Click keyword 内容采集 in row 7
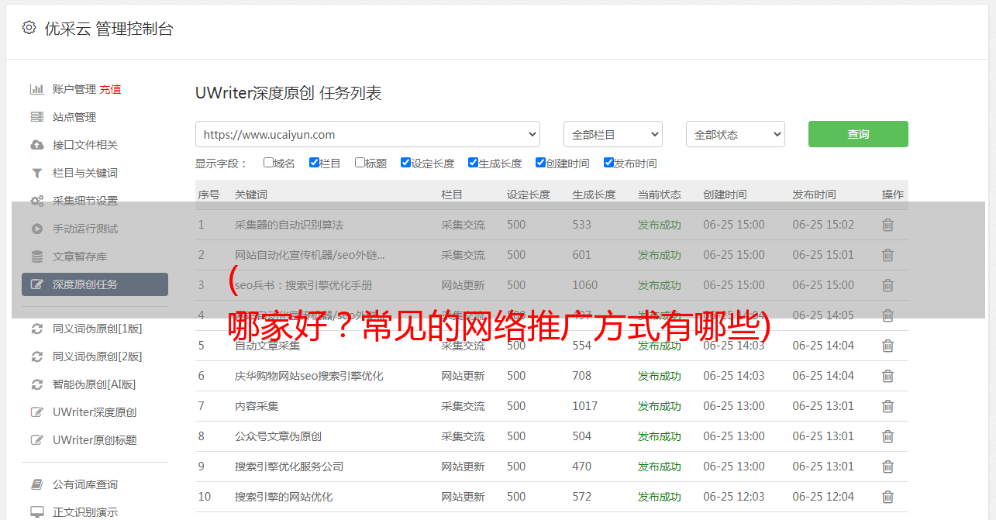 257,406
